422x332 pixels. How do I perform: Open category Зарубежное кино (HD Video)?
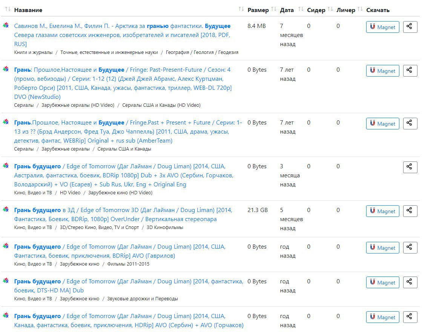click(x=120, y=192)
